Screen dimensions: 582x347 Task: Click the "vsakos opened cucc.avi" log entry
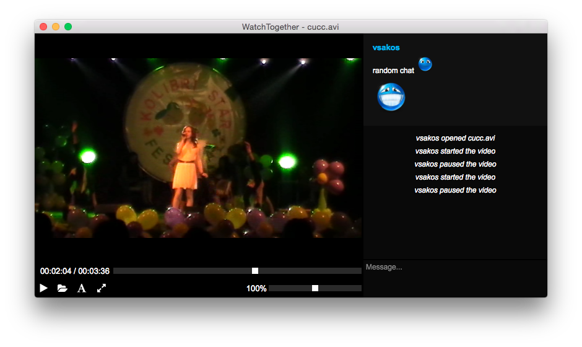(x=455, y=138)
